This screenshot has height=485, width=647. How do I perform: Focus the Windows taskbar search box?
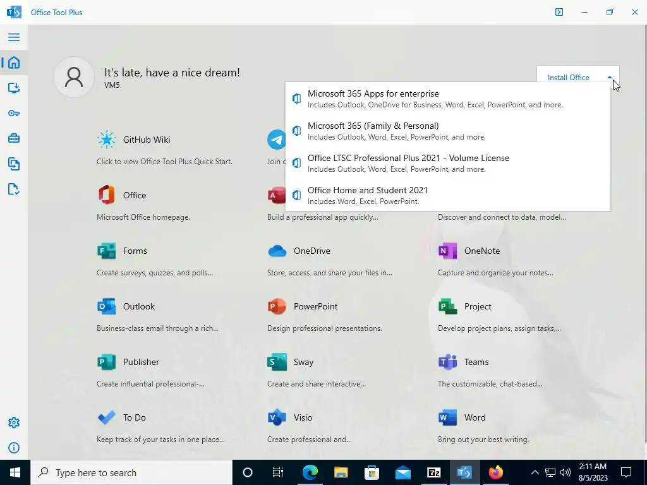pyautogui.click(x=131, y=472)
